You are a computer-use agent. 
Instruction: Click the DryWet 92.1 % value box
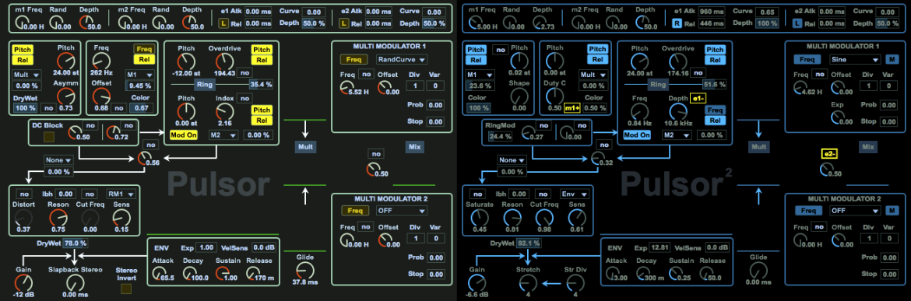pos(529,243)
